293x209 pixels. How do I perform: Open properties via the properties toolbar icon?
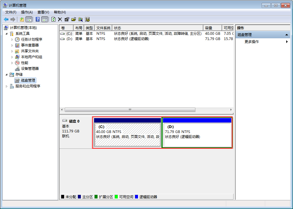click(x=67, y=19)
